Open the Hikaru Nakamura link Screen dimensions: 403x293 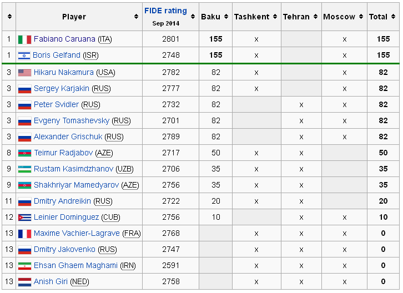(64, 73)
